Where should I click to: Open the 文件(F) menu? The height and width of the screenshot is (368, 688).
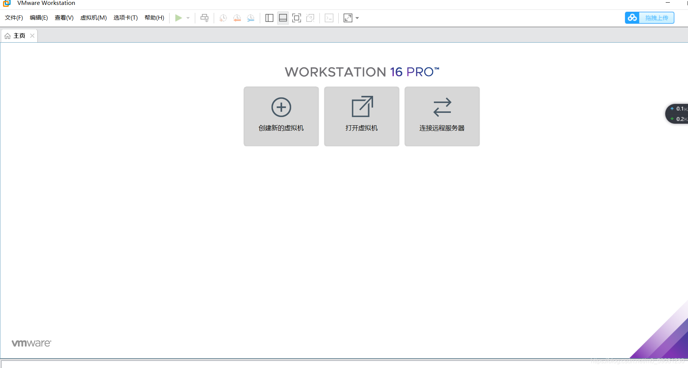click(14, 18)
